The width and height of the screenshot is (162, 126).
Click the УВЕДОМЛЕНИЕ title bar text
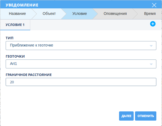[x=22, y=5]
